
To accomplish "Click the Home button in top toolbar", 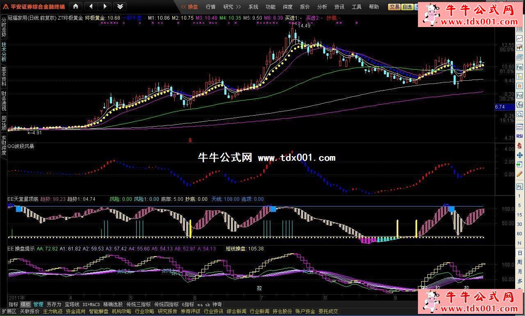I will (x=76, y=7).
